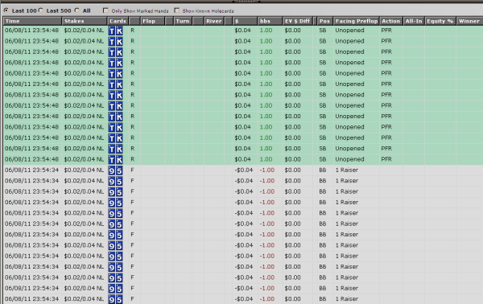Sort by the Cards column header
The height and width of the screenshot is (304, 483).
[118, 21]
